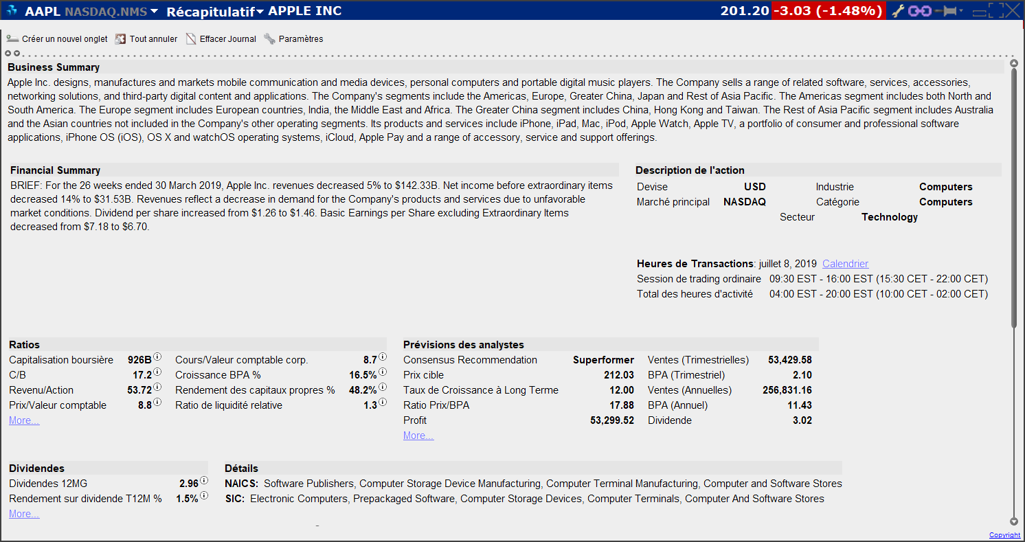
Task: Select the Business Summary heading
Action: click(54, 67)
